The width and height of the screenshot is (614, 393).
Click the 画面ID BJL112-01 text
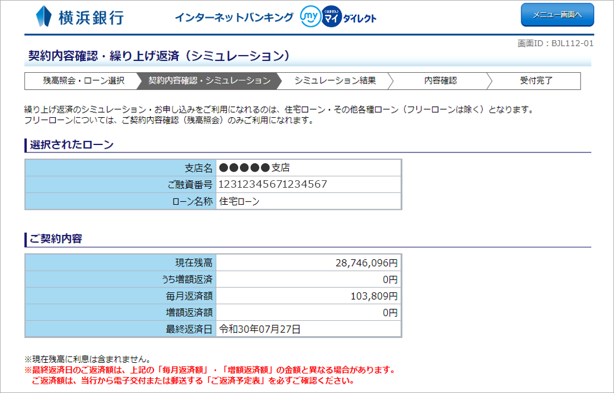[555, 44]
